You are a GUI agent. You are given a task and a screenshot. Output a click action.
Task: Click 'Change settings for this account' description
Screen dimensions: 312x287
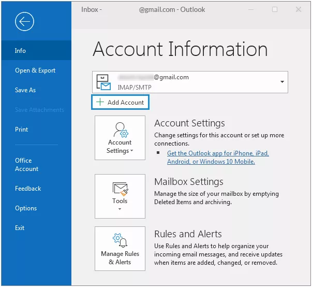coord(219,139)
